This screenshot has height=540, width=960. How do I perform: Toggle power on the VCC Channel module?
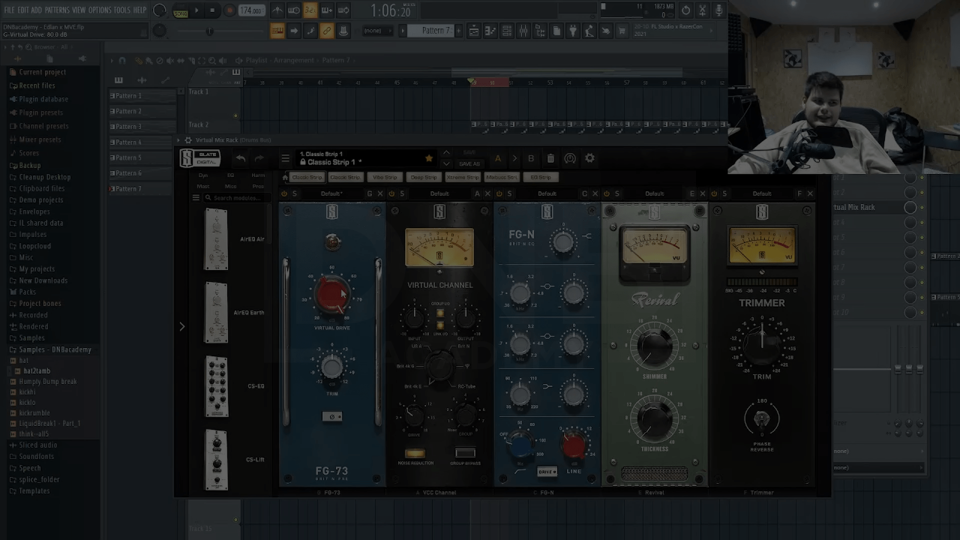(x=391, y=193)
